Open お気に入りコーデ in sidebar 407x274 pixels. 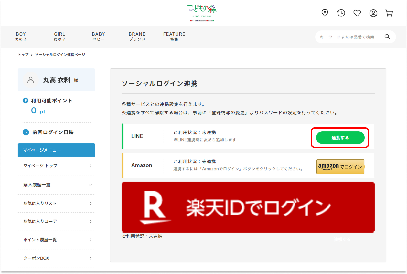[57, 221]
